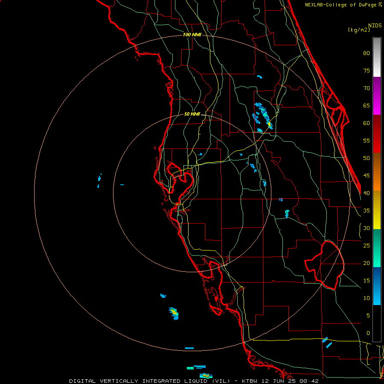Click the '[kg/m2]' units label
This screenshot has height=384, width=384.
pos(359,30)
